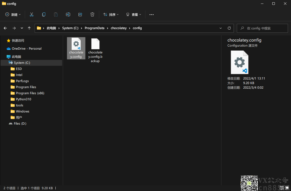
Task: Click the size value 9.20 KB in details pane
Action: point(249,83)
